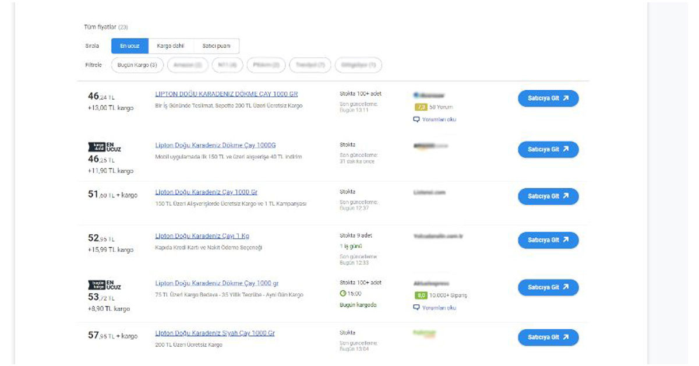699x366 pixels.
Task: Click the "Sırala" label
Action: click(92, 46)
